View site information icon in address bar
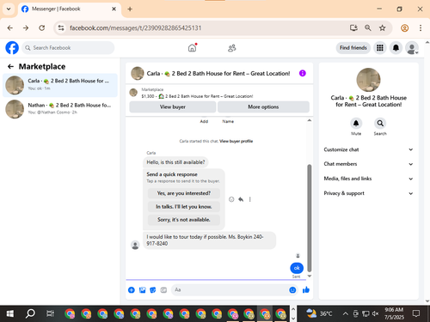430x322 pixels. (x=61, y=27)
